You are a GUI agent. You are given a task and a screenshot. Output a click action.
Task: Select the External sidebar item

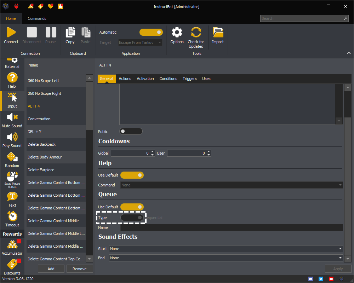[x=12, y=63]
